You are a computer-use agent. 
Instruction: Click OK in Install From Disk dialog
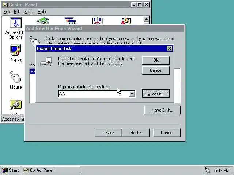click(x=156, y=60)
